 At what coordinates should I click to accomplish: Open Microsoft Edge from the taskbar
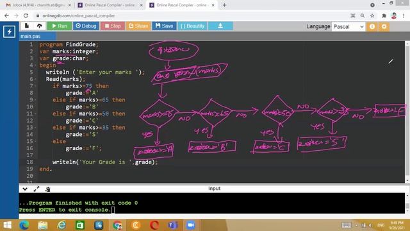[24, 225]
